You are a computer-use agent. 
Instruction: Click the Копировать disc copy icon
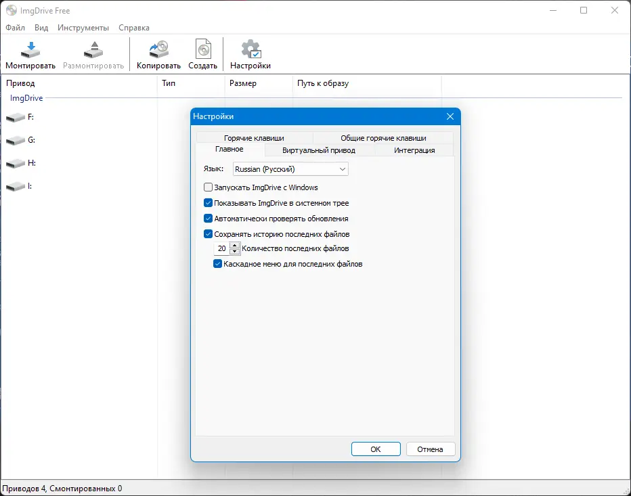click(x=158, y=49)
